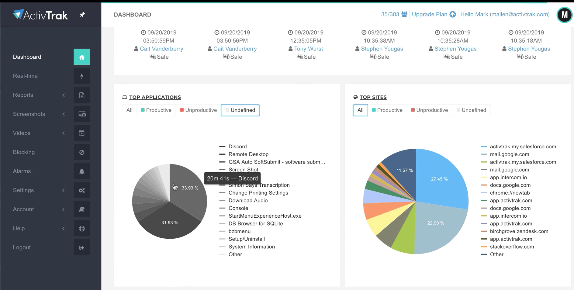
Task: Expand the Videos menu chevron
Action: click(x=64, y=133)
